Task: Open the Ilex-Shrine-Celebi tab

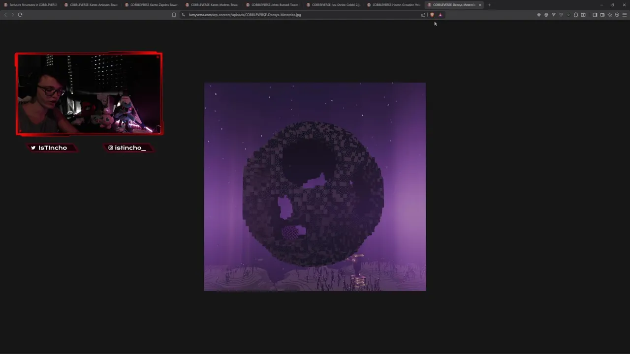Action: (333, 5)
